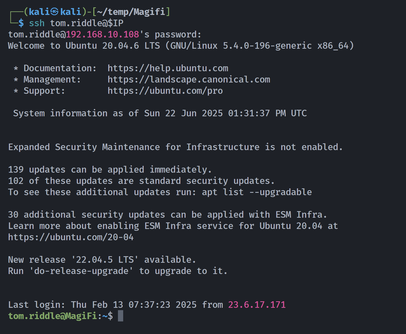Click the ~/temp/Magifi directory path
406x334 pixels.
[131, 12]
